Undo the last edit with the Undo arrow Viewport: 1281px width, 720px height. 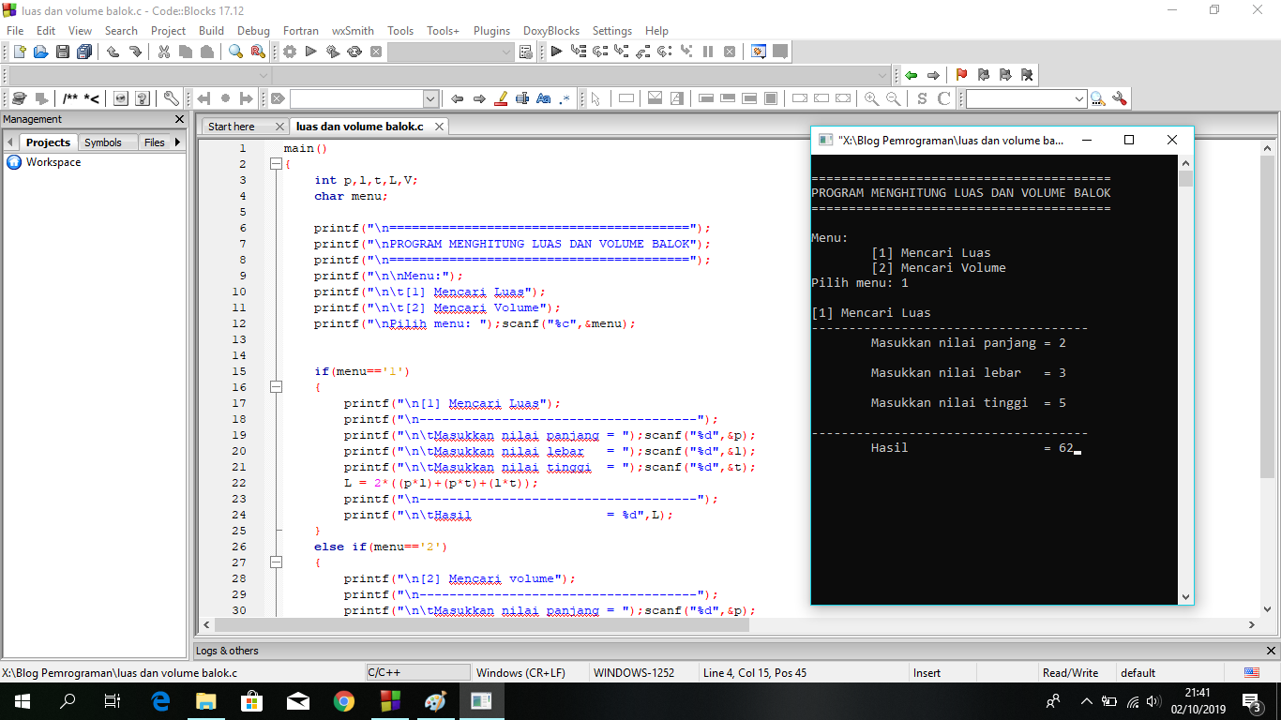pos(113,52)
